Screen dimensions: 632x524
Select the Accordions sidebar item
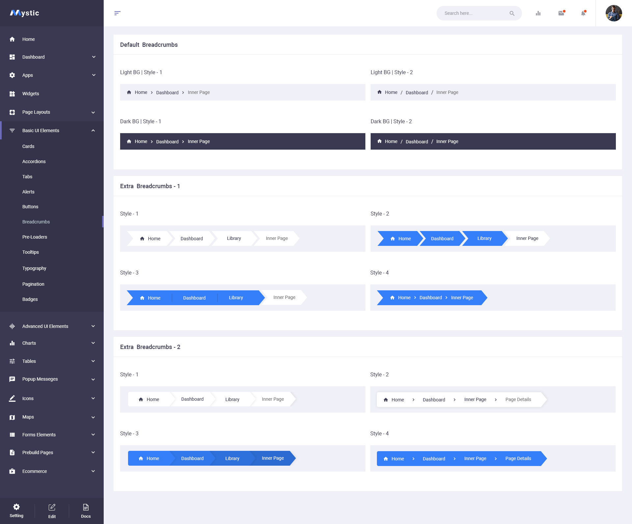[34, 161]
